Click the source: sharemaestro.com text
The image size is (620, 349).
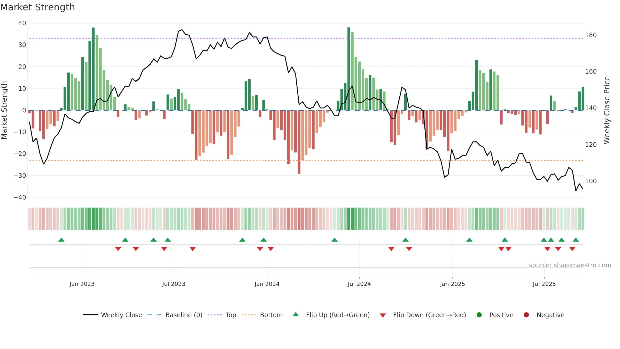coord(570,265)
